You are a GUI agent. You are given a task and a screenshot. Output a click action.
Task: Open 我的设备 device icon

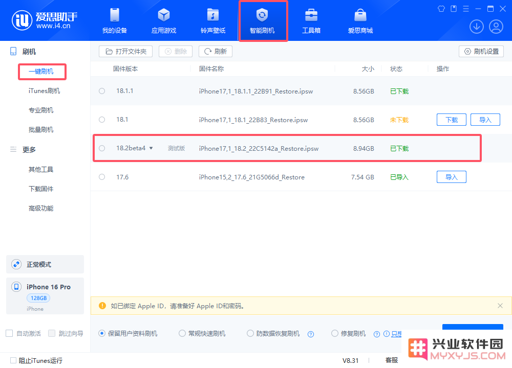click(x=115, y=15)
